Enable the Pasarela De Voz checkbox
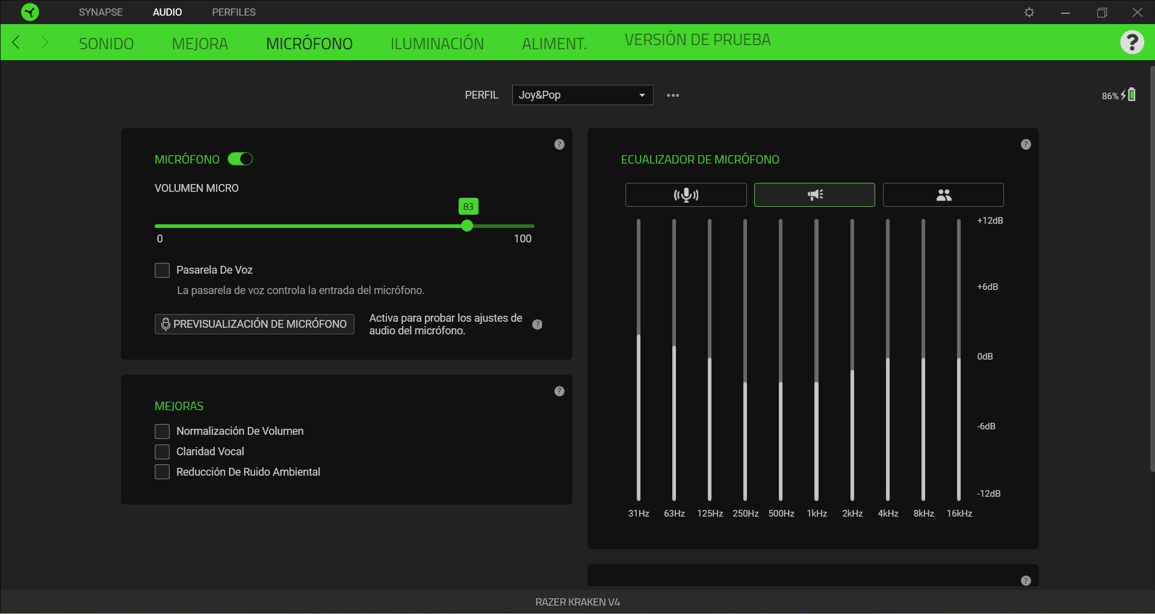Viewport: 1155px width, 614px height. (x=162, y=271)
